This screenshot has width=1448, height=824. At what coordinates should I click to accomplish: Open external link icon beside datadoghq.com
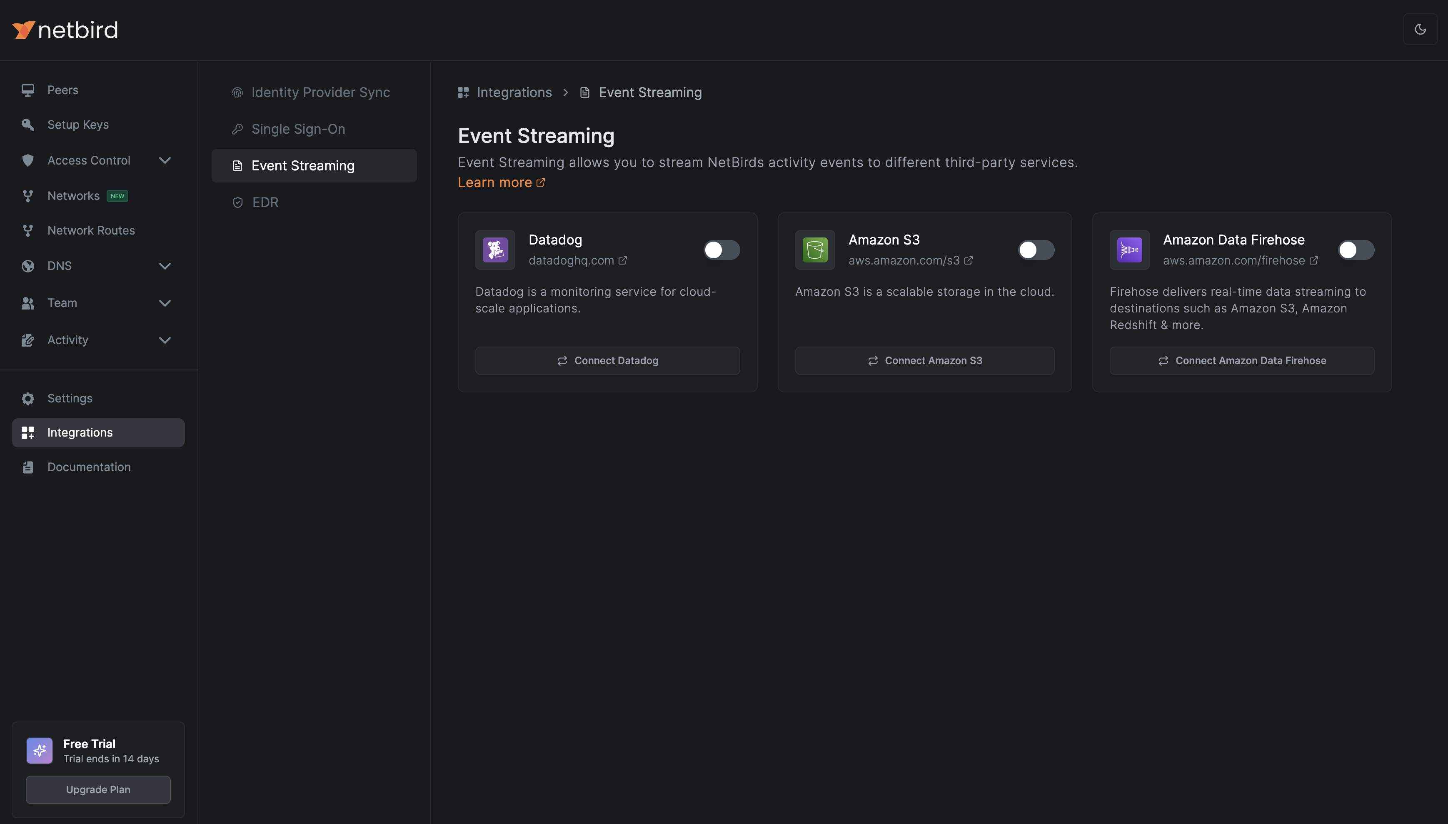coord(622,260)
